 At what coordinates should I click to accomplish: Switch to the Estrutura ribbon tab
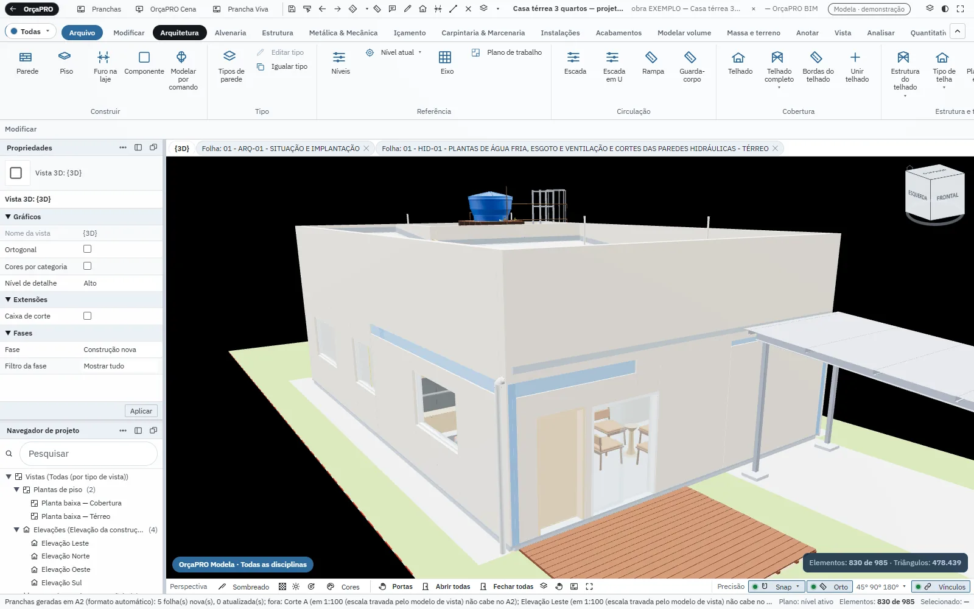(277, 33)
